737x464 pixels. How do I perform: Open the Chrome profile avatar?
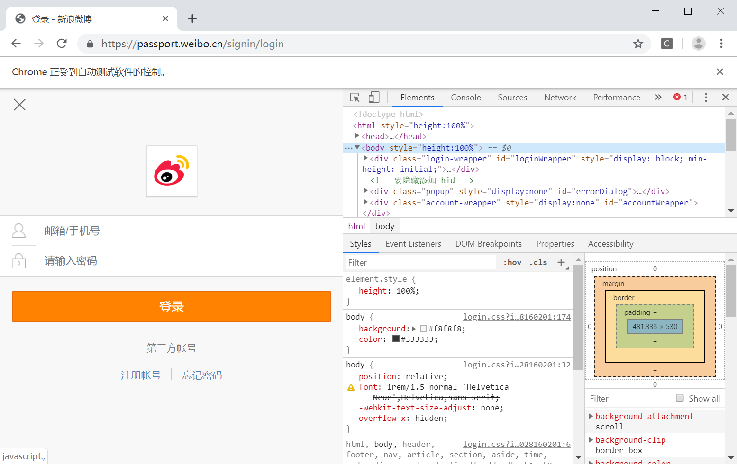tap(698, 44)
